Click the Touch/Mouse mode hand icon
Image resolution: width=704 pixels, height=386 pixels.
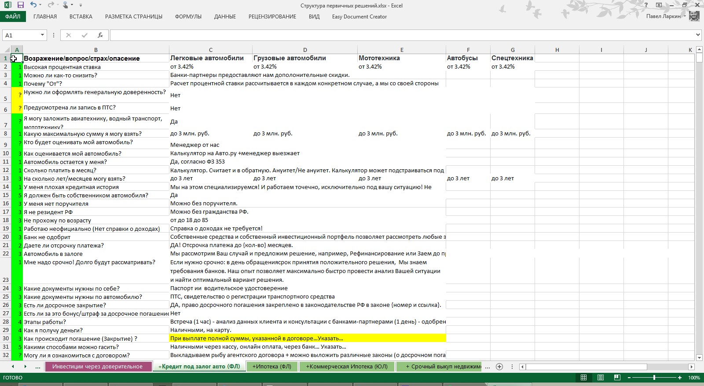point(66,5)
